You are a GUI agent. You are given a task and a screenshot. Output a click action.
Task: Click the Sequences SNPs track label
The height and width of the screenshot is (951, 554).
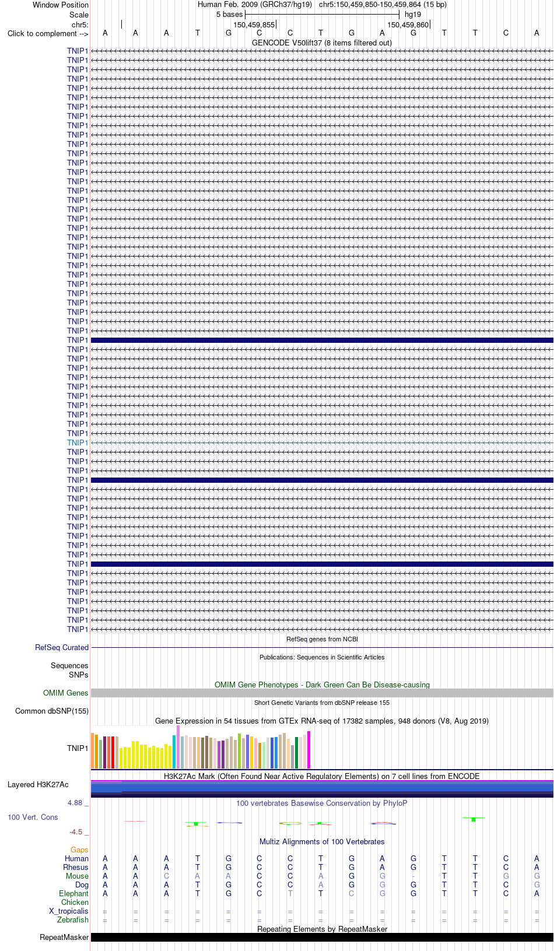point(69,670)
